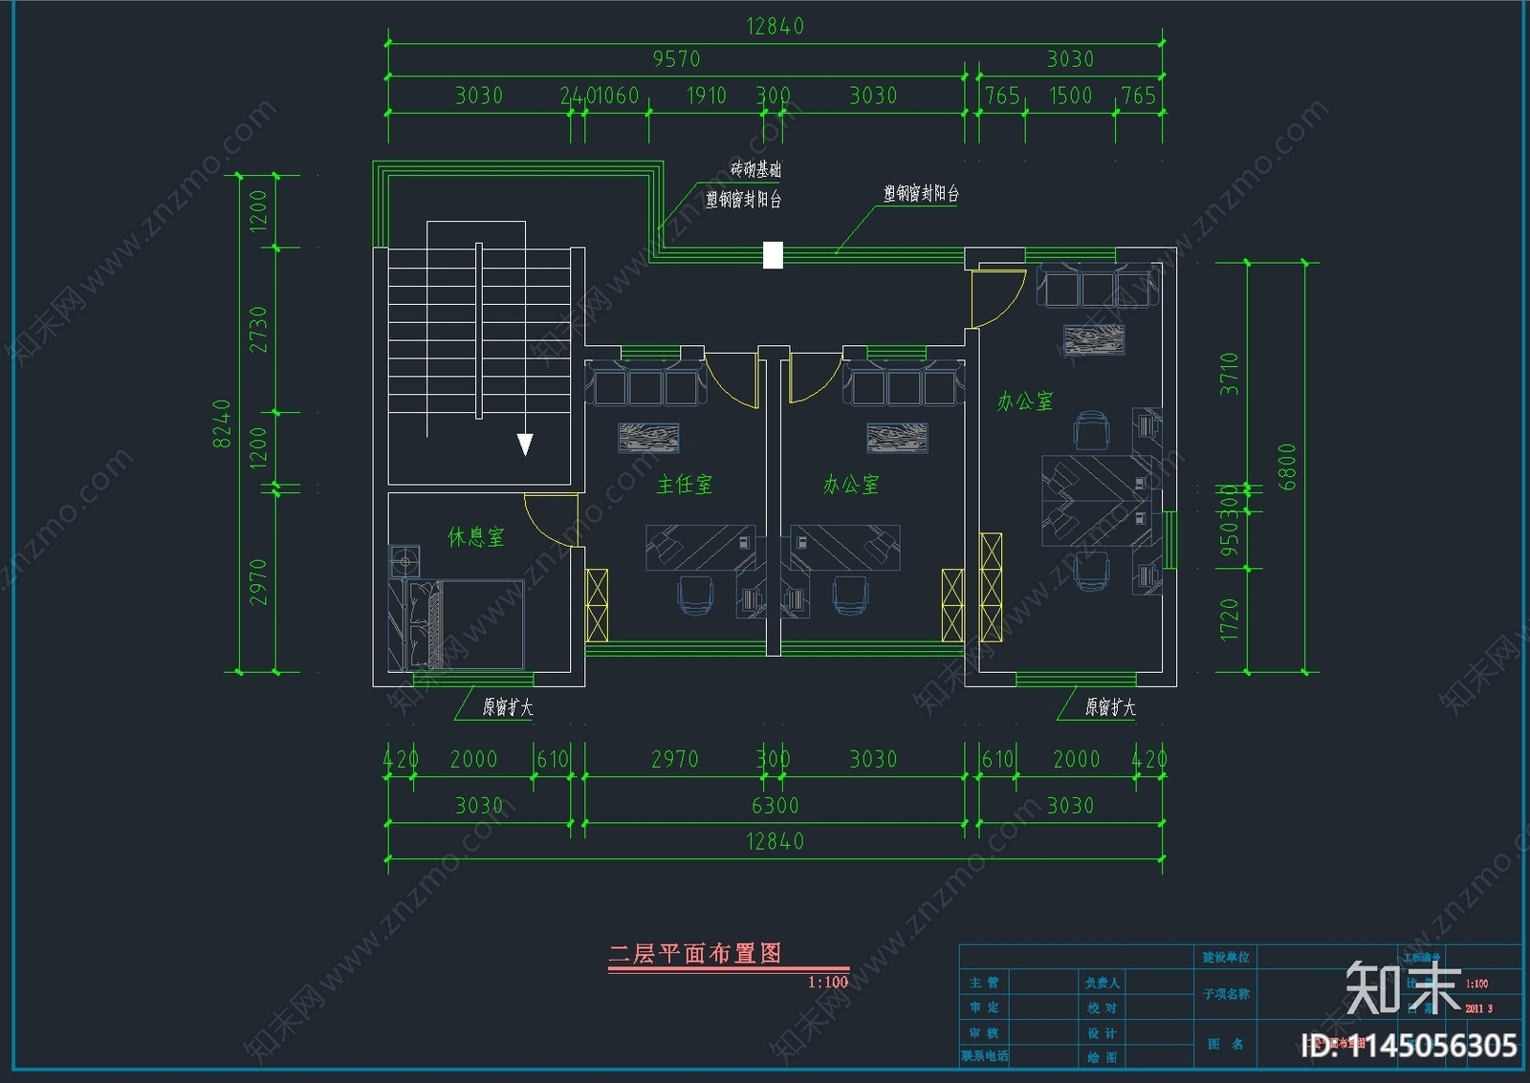Click the staircase direction arrow
The height and width of the screenshot is (1083, 1530).
pos(525,444)
